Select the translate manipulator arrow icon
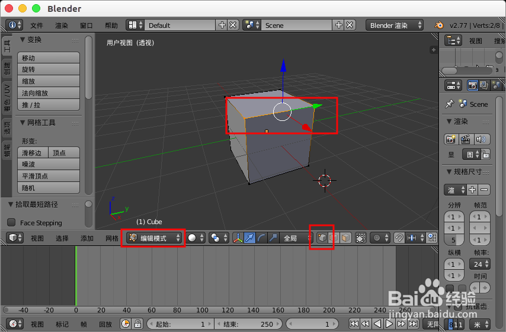Screen dimensions: 506x332 (249, 238)
